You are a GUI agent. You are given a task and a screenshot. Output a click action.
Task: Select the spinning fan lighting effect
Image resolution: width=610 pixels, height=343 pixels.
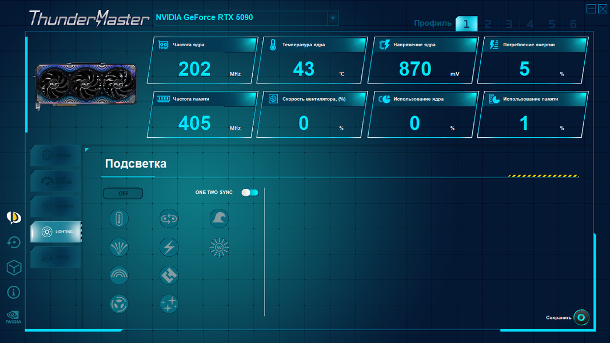(x=119, y=304)
